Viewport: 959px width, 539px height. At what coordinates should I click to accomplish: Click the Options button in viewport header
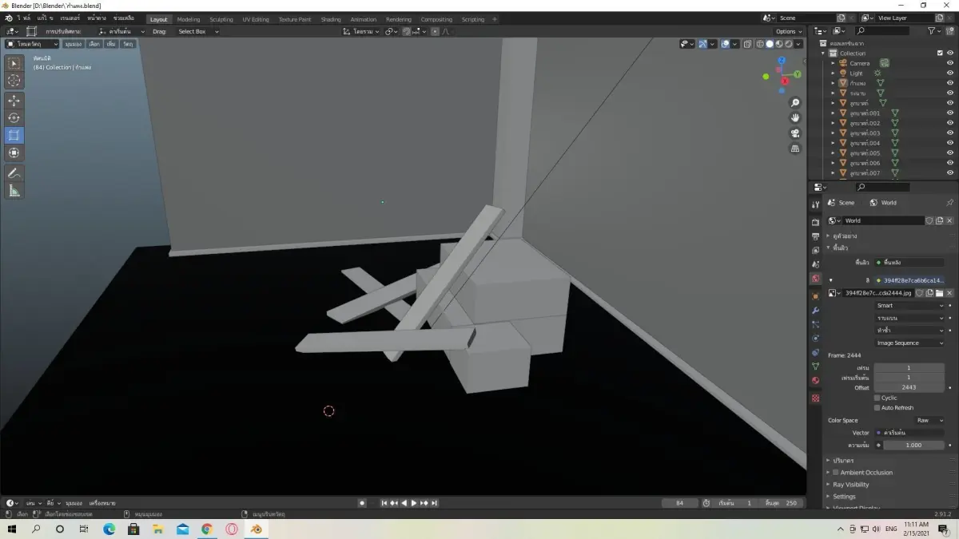tap(788, 31)
